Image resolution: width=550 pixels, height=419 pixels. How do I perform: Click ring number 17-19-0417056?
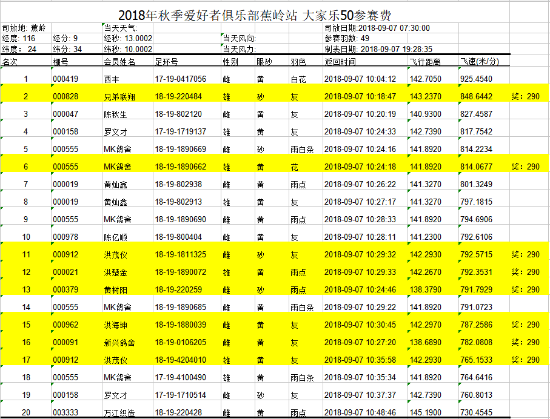click(180, 79)
